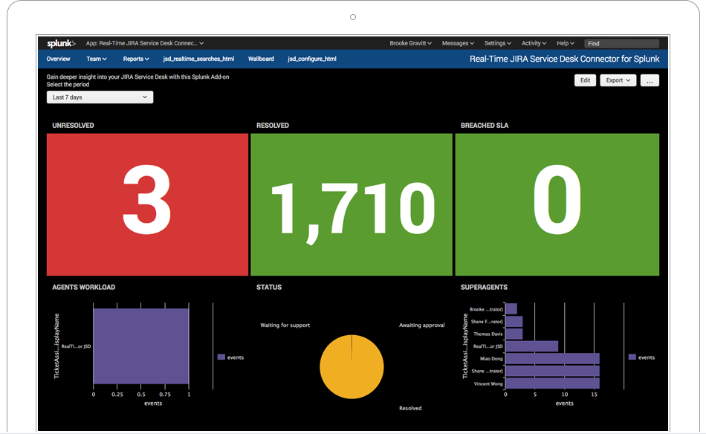Viewport: 706px width, 434px height.
Task: Click the SUPERAGENTS panel title
Action: click(484, 288)
